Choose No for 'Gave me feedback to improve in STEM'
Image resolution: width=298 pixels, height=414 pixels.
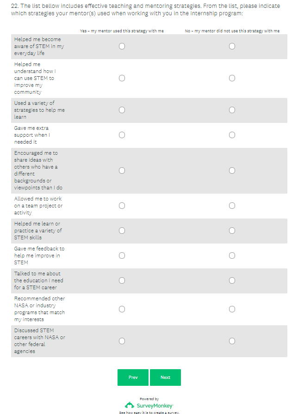click(232, 256)
